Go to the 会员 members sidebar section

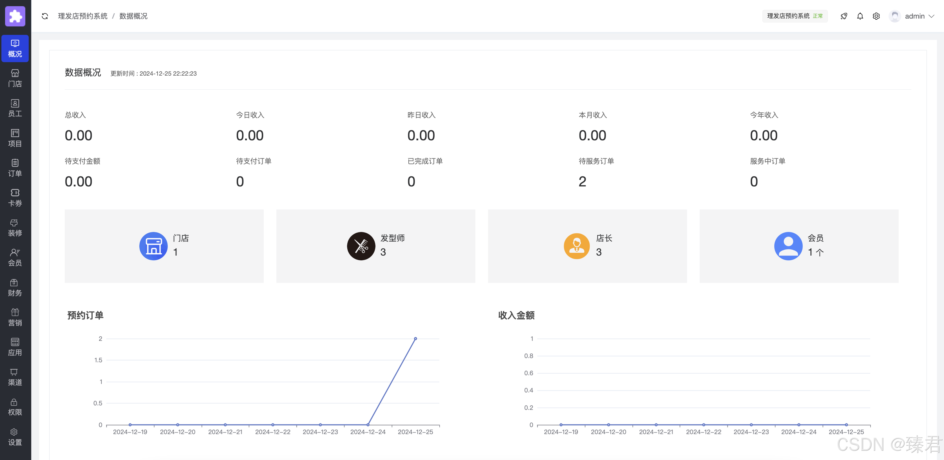(15, 257)
